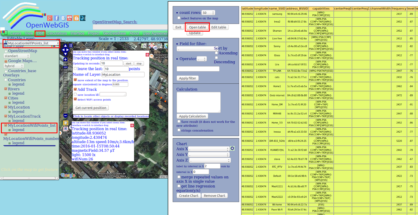Open the Interface menu
Screen dimensions: 418x215
[x=77, y=33]
